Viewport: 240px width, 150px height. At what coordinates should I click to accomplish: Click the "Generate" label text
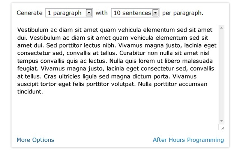[x=30, y=13]
